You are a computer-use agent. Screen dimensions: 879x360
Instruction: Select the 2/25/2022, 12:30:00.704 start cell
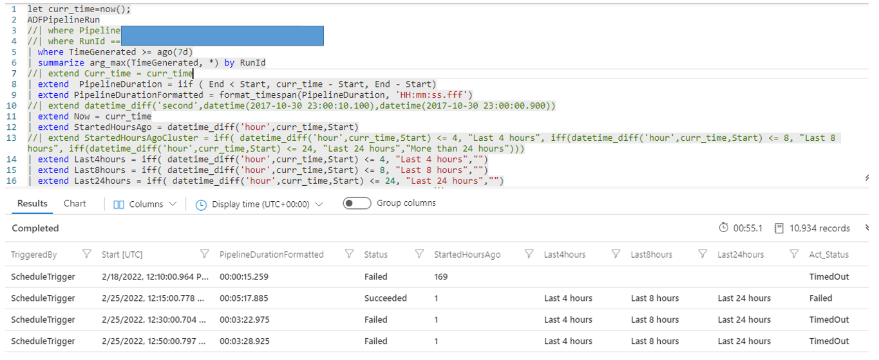(x=155, y=319)
